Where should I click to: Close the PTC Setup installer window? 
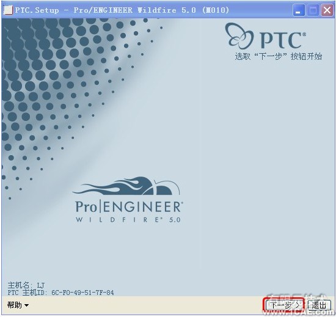[327, 10]
